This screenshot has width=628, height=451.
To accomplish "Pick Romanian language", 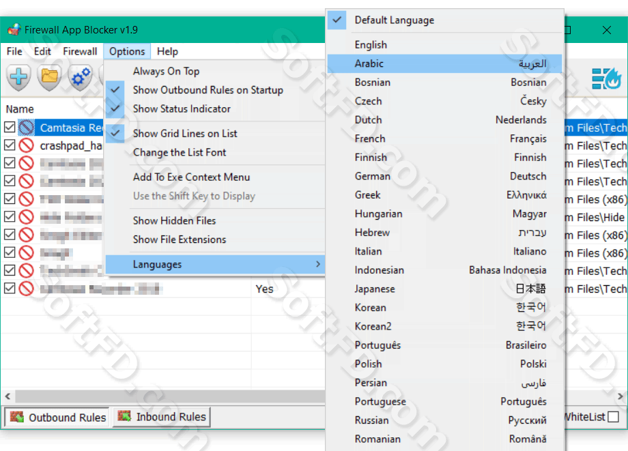I will tap(444, 439).
